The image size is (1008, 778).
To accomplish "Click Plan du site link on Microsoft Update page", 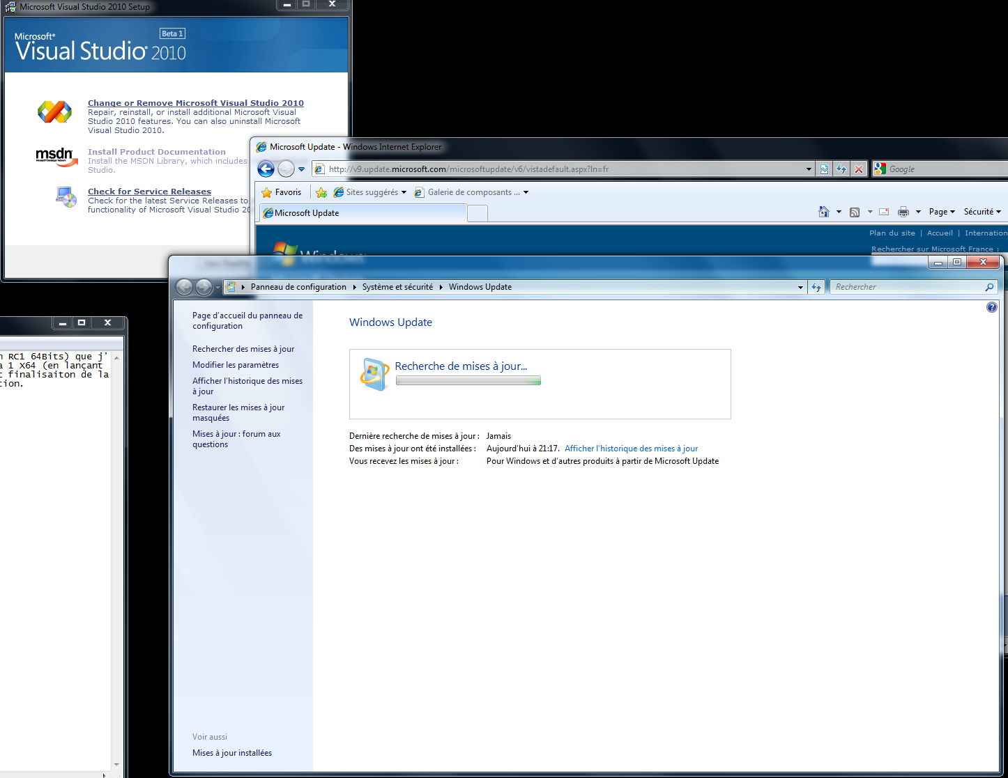I will (x=892, y=233).
